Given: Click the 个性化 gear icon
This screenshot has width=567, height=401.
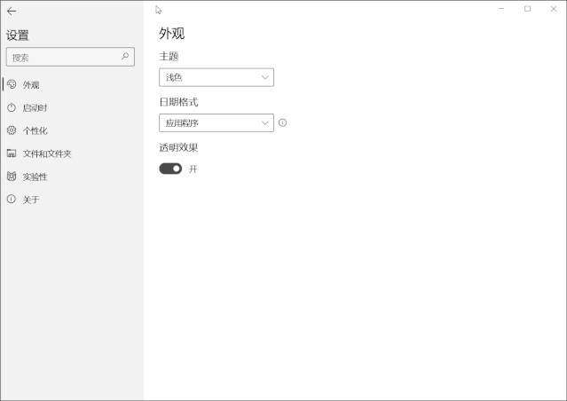Looking at the screenshot, I should 12,130.
